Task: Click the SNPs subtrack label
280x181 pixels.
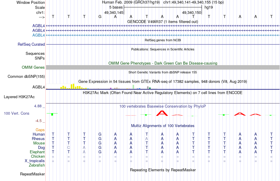Action: [40, 58]
